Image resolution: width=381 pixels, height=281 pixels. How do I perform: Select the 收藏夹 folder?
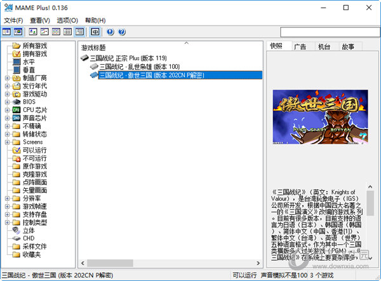point(32,254)
